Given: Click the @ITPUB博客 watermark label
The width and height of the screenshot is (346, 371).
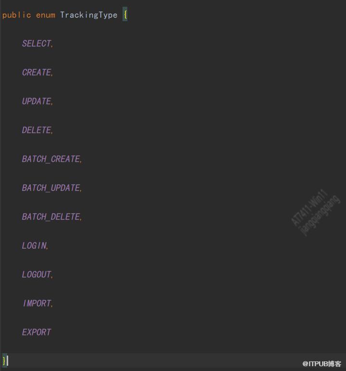Looking at the screenshot, I should tap(321, 364).
